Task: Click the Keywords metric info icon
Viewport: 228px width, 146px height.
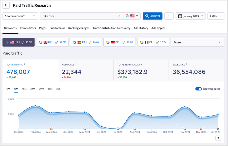Action: (x=76, y=64)
